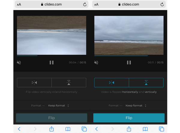Screen dimensions: 180x133
Task: Tap clideo.com address in right phone
Action: click(x=129, y=5)
